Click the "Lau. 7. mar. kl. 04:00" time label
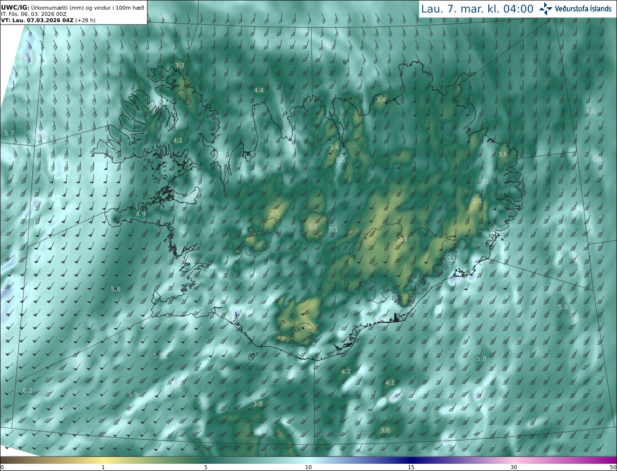This screenshot has height=471, width=617. tap(477, 9)
